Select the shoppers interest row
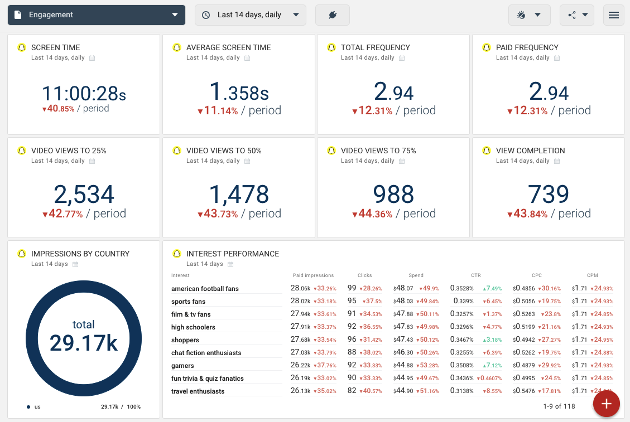Screen dimensions: 630x422 [393, 339]
